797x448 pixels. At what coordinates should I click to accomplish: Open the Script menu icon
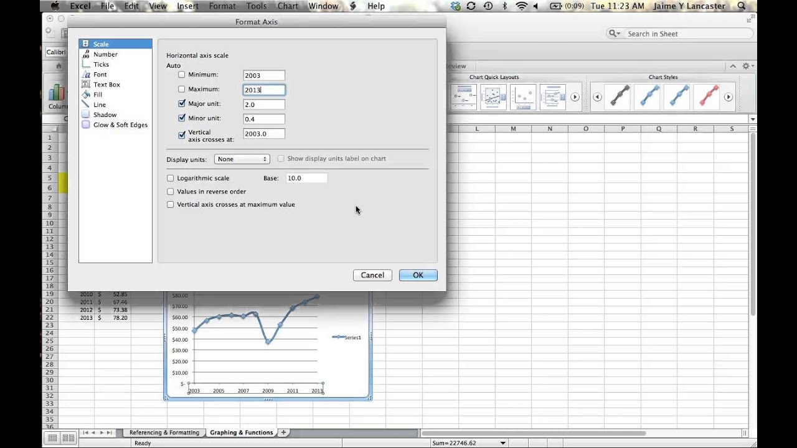tap(353, 6)
